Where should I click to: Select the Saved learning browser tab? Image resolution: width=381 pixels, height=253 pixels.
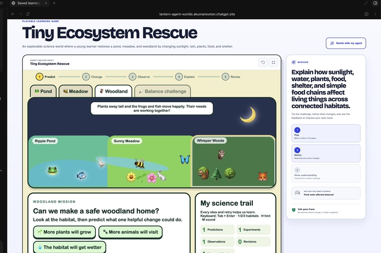tap(29, 3)
